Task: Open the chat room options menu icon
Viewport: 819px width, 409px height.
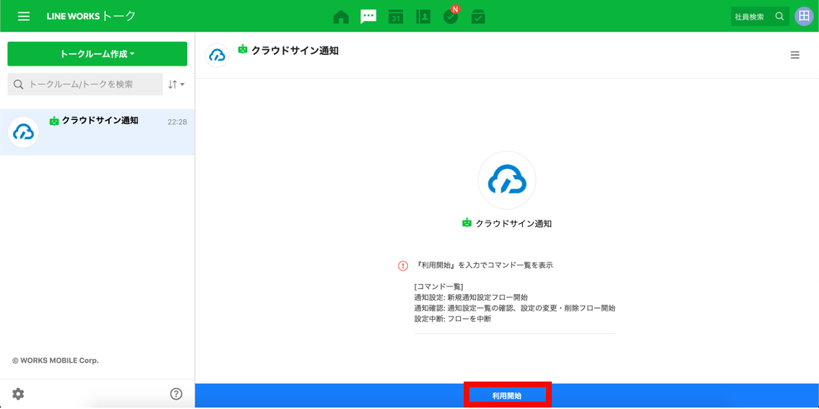Action: 795,55
